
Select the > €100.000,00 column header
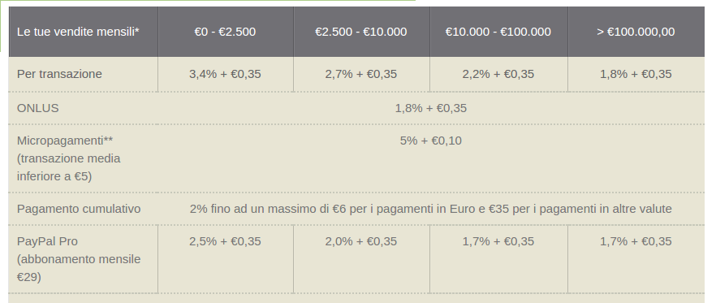click(636, 32)
